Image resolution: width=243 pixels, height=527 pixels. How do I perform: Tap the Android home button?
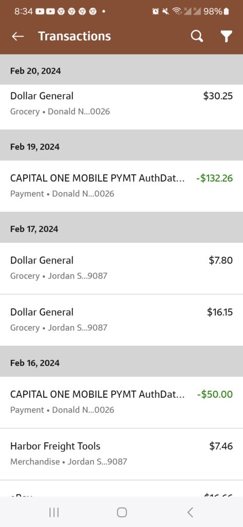122,512
